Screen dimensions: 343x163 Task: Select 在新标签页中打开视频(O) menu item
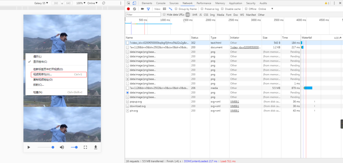pyautogui.click(x=57, y=69)
